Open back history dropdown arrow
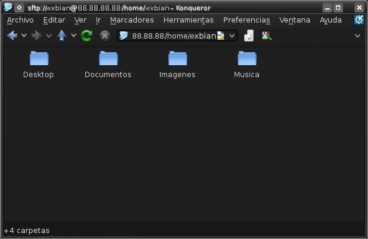368x239 pixels. pyautogui.click(x=24, y=36)
